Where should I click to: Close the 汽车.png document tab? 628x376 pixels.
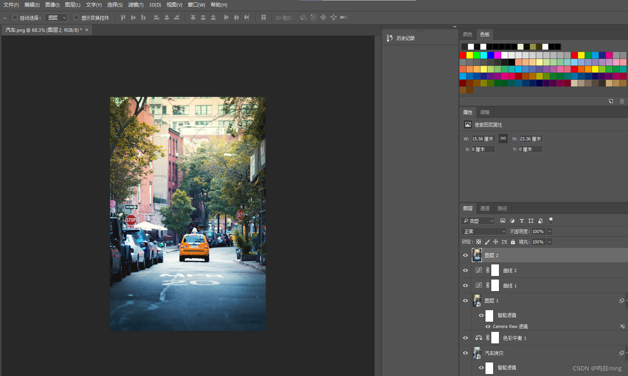(x=87, y=30)
